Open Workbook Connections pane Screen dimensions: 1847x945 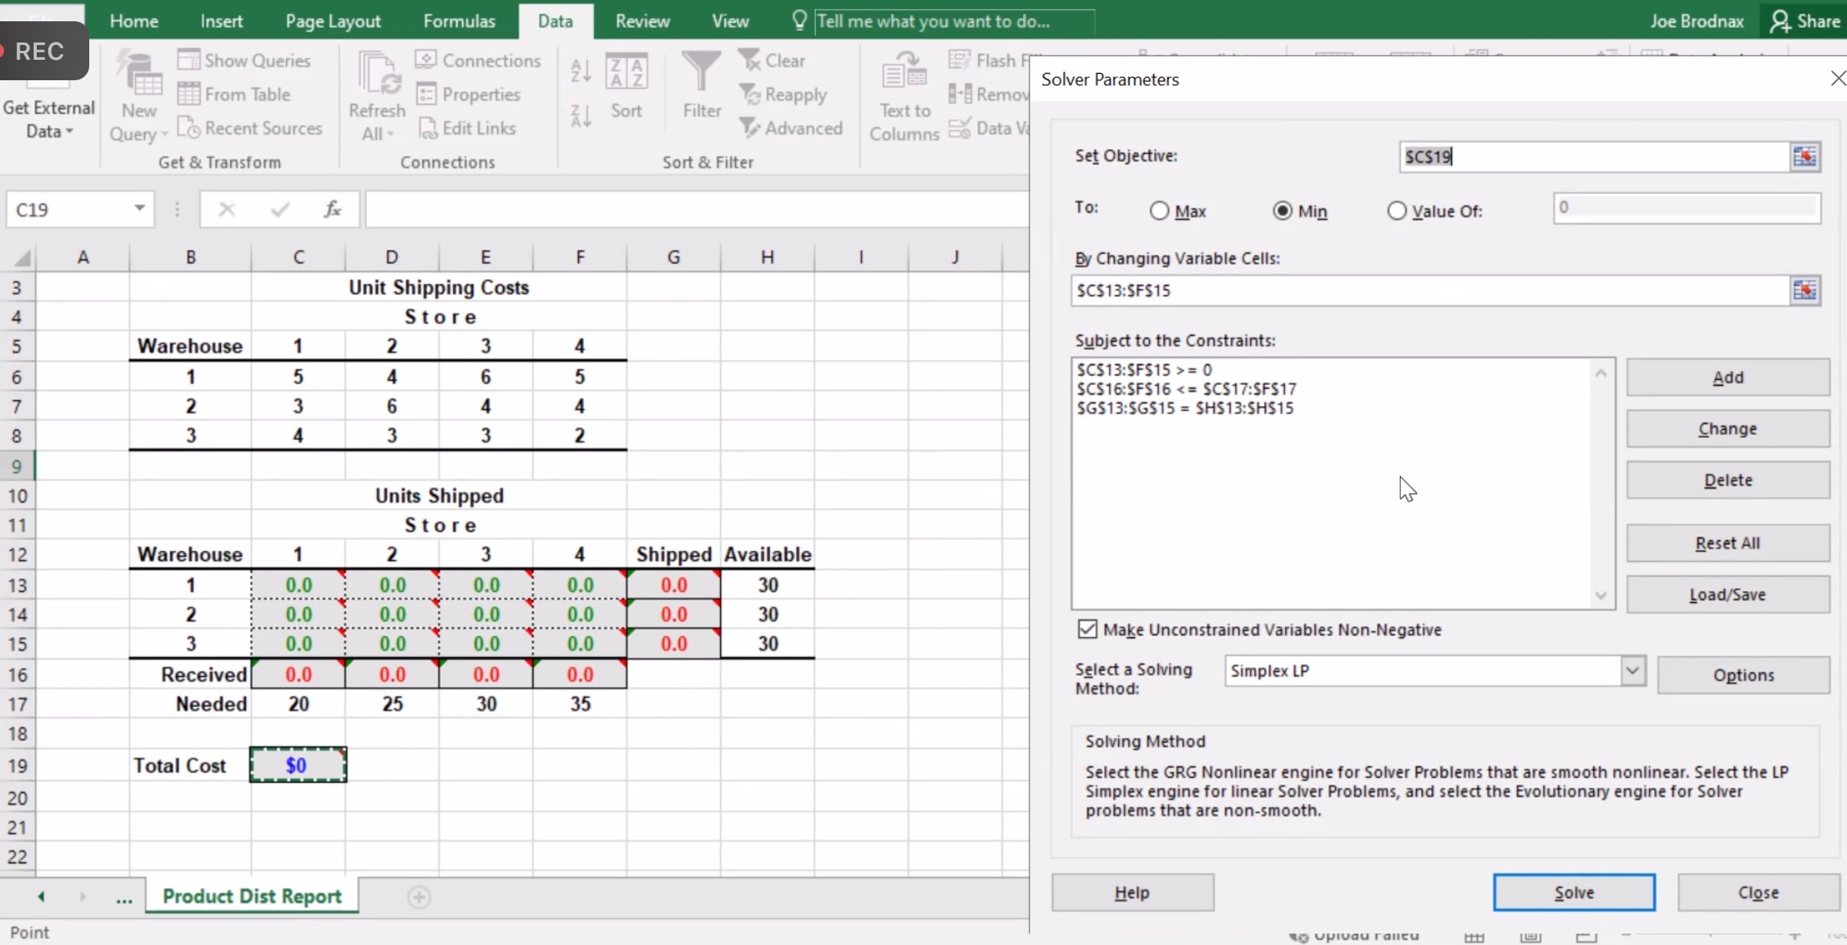(x=478, y=60)
